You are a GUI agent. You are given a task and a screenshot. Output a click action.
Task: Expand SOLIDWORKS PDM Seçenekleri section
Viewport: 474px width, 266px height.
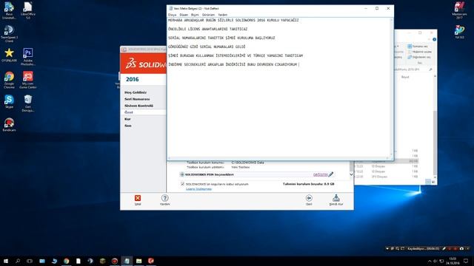tap(182, 174)
